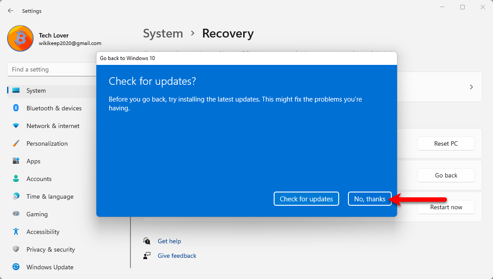The image size is (493, 279).
Task: Open the Give feedback link
Action: (177, 256)
